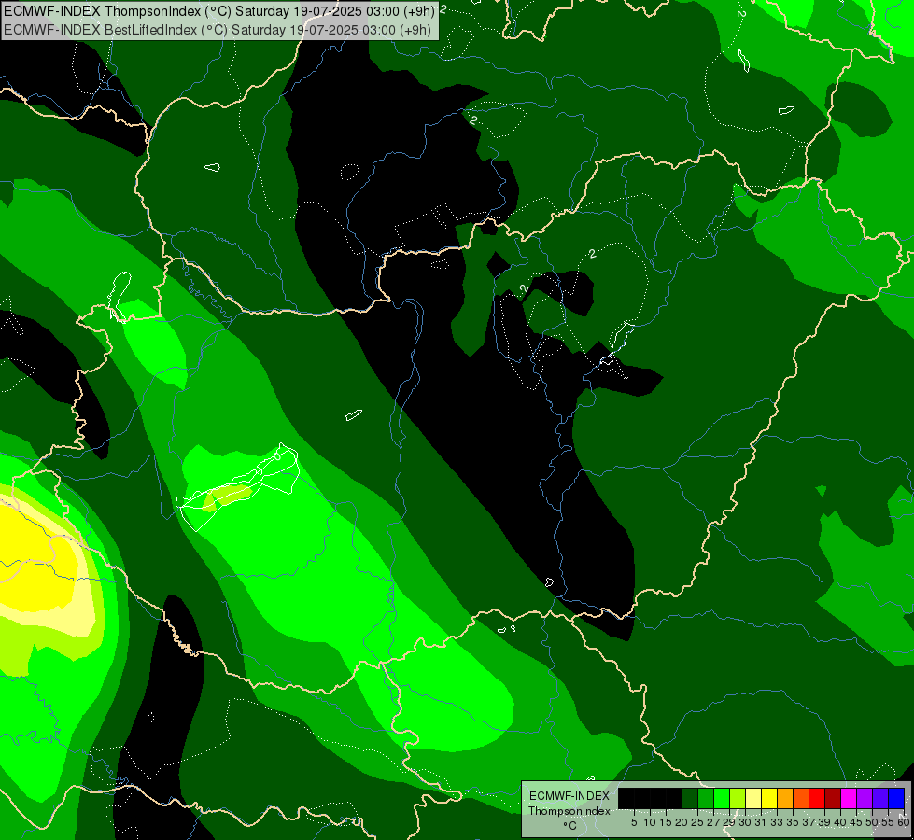
Task: Select the medium green 25–27 legend swatch
Action: [x=705, y=798]
